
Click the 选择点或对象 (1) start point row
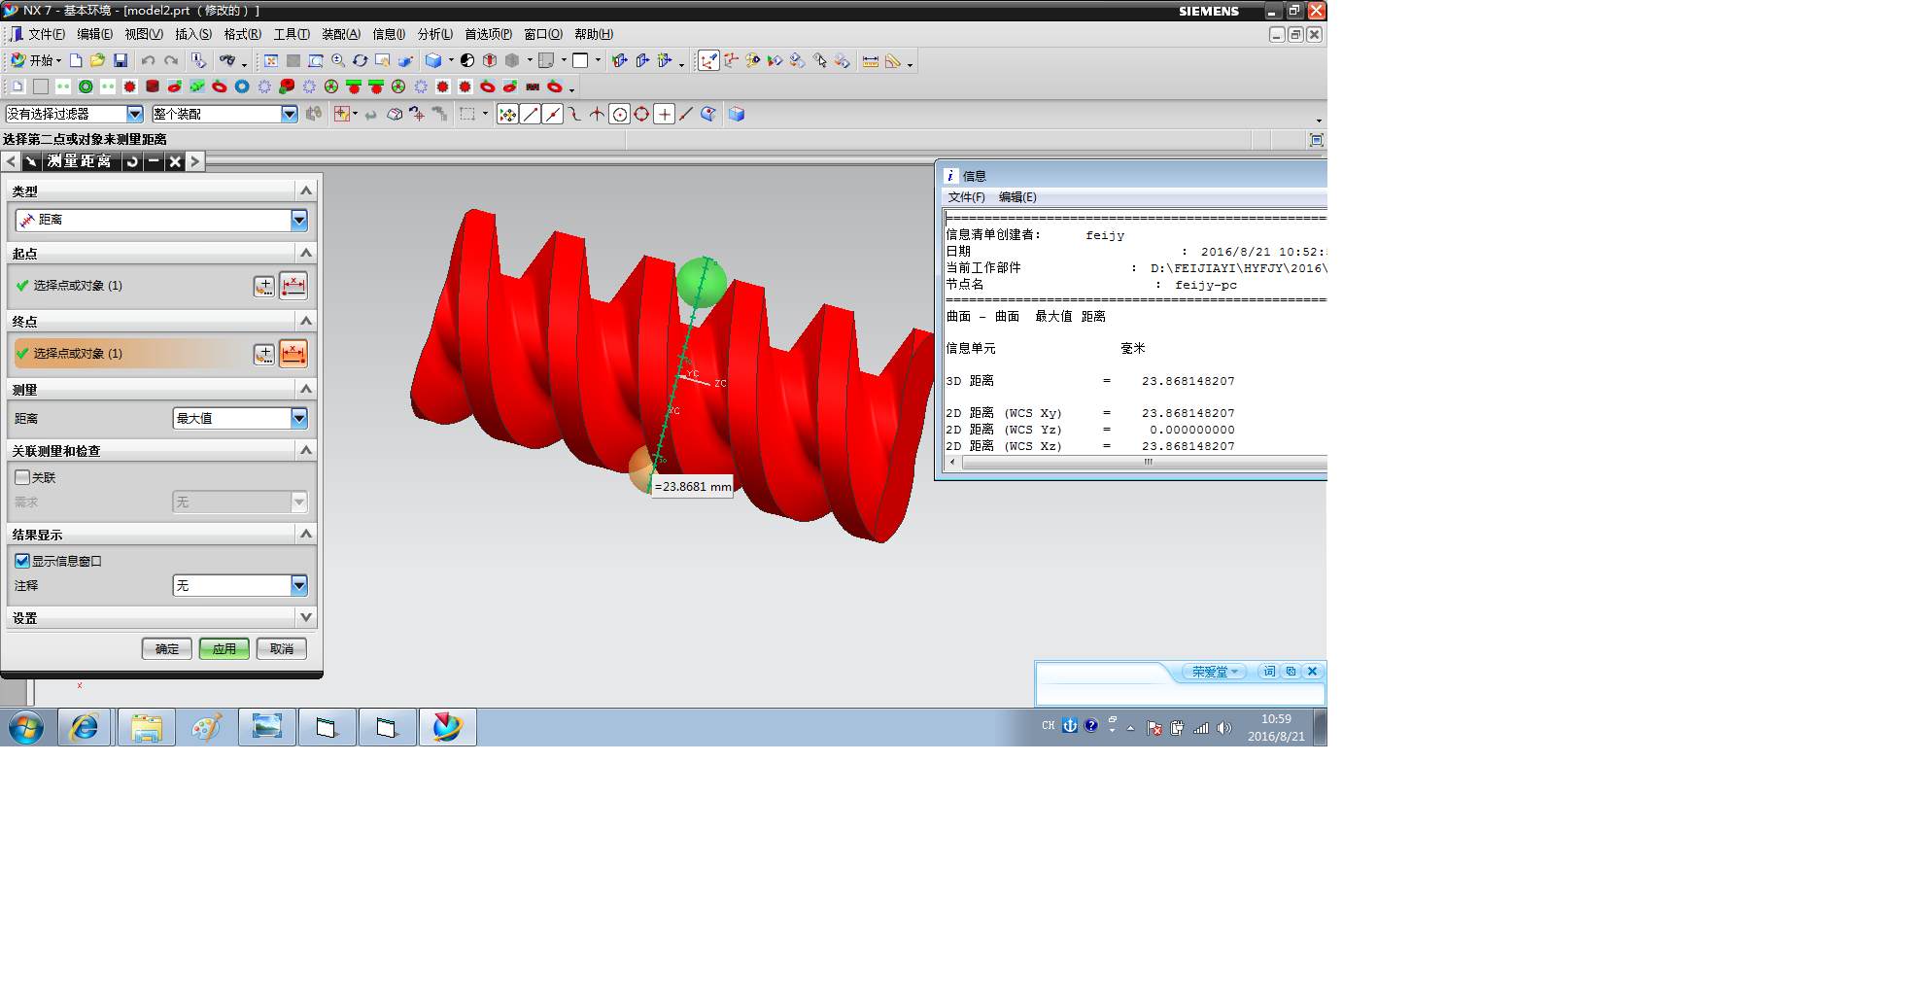132,286
